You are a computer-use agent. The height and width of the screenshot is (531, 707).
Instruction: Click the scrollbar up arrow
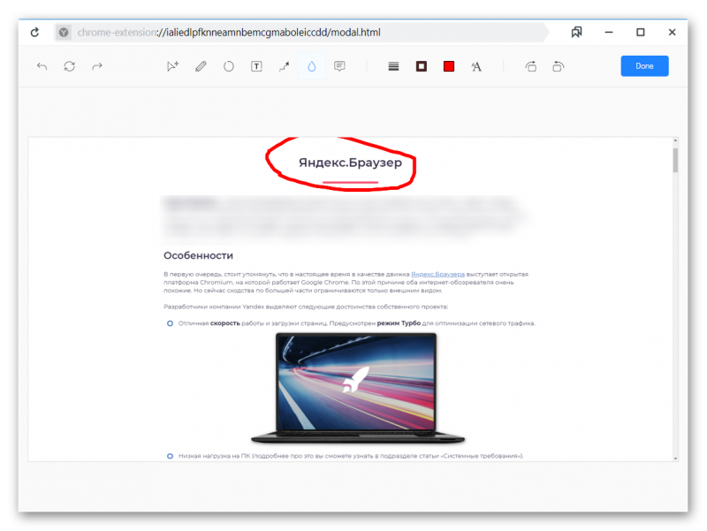coord(675,140)
